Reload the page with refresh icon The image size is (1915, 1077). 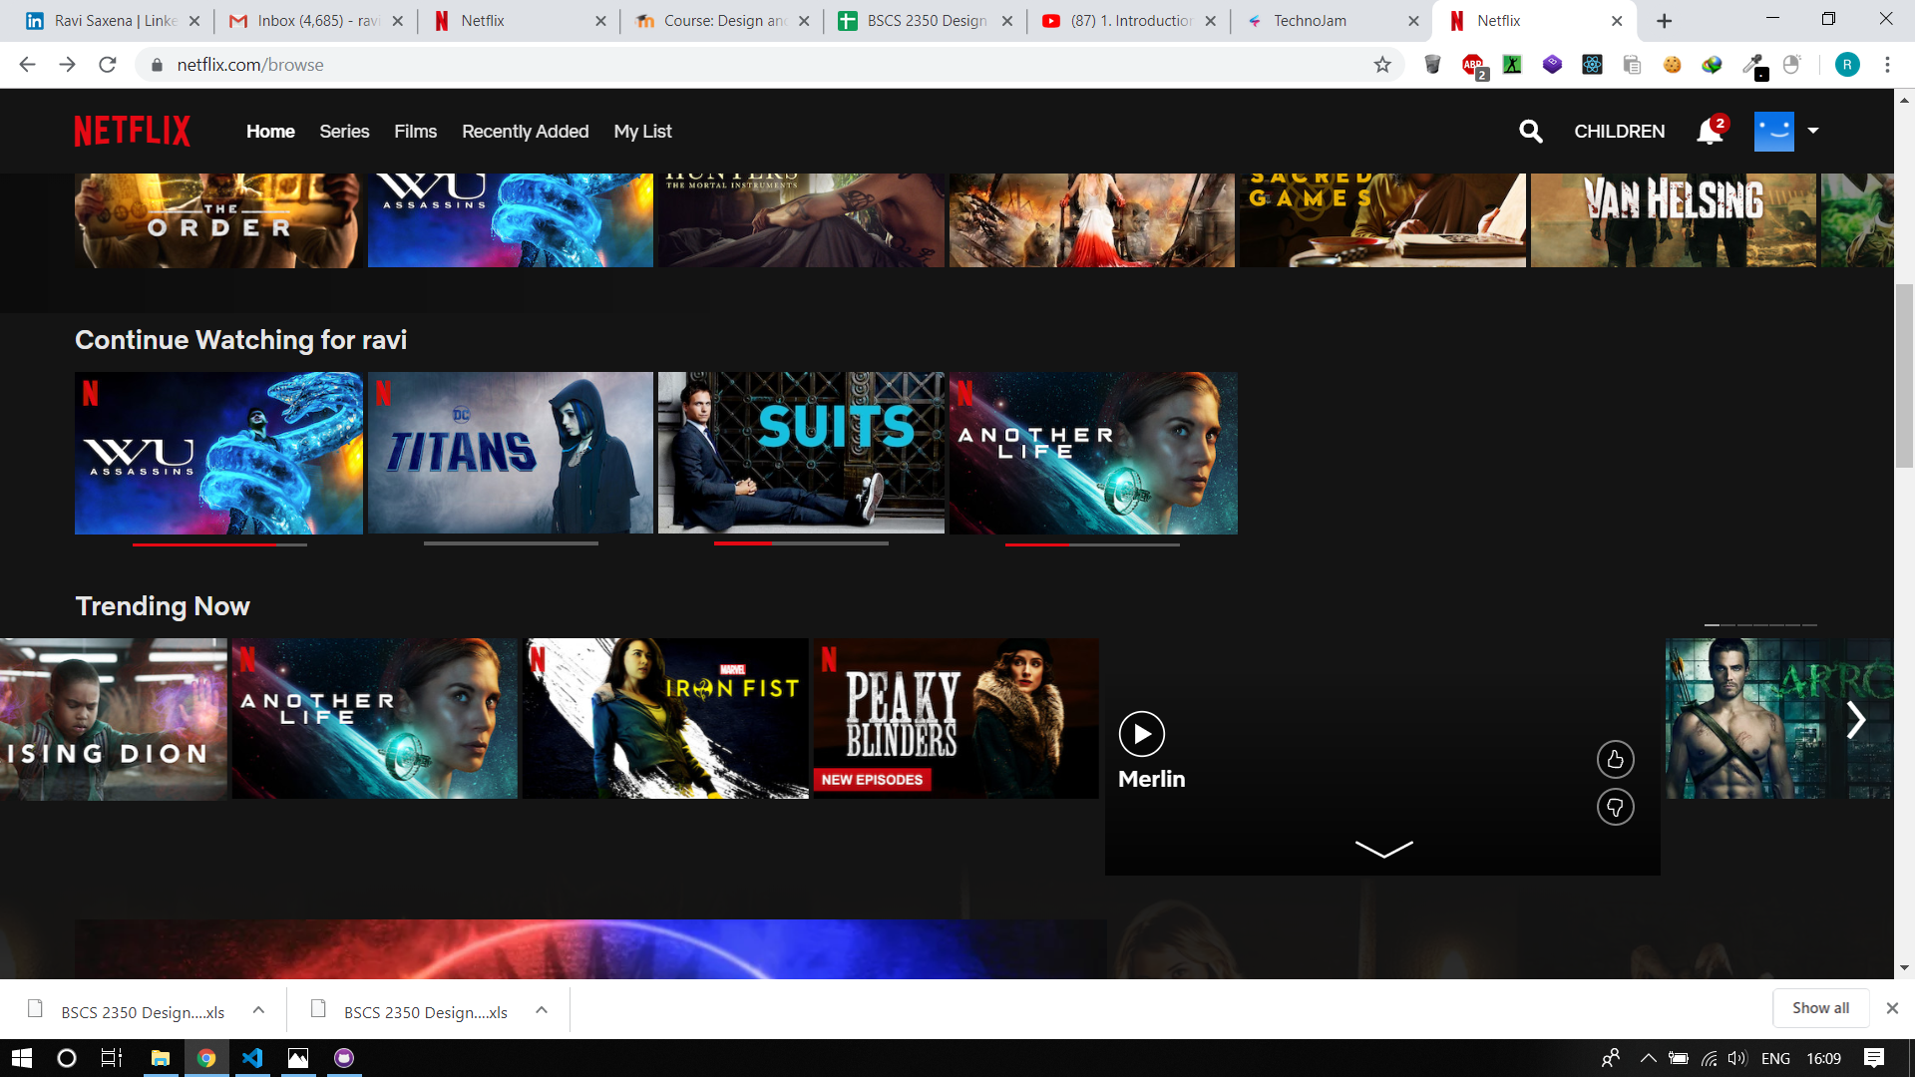click(108, 65)
